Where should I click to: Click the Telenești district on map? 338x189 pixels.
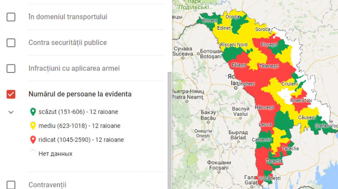tap(269, 66)
